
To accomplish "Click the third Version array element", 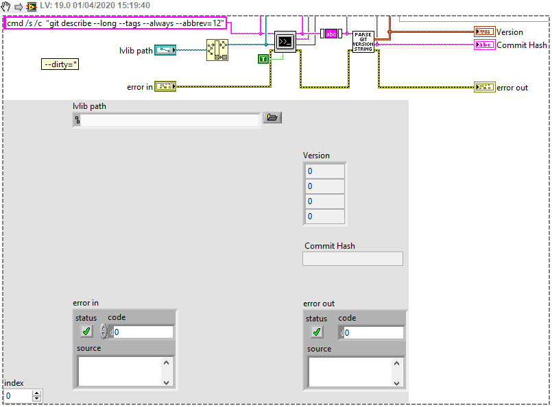I will [x=324, y=201].
